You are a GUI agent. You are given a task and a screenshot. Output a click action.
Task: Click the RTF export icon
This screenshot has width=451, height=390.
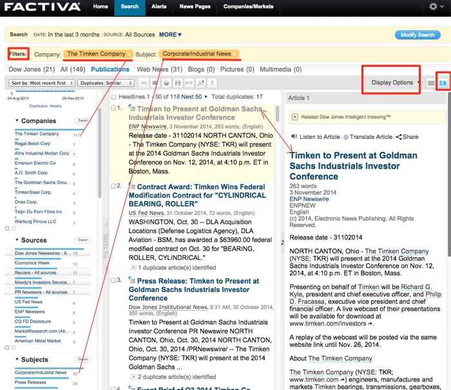189,83
